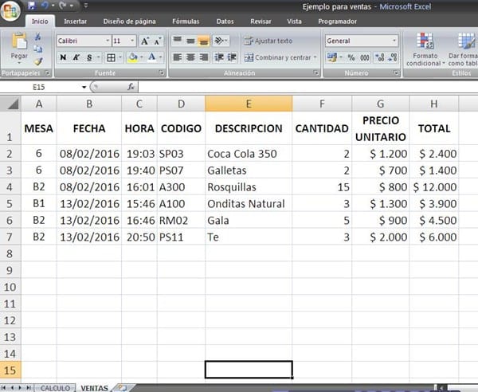
Task: Open the CALCULO sheet tab
Action: coord(55,388)
